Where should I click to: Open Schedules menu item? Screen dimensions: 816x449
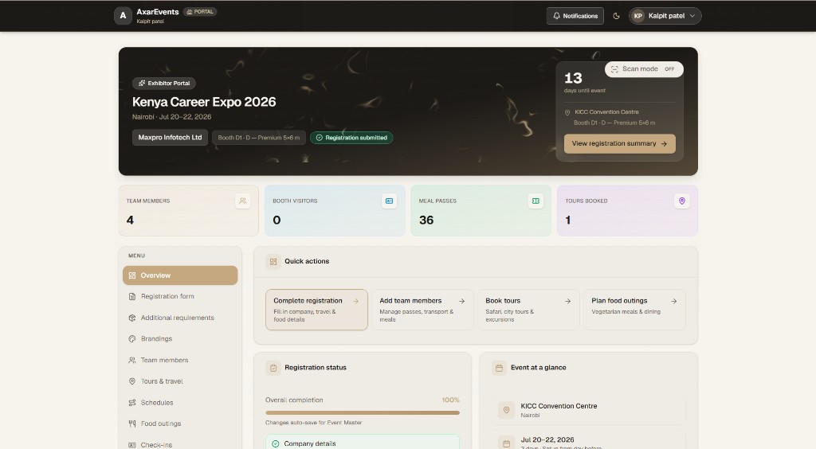(x=180, y=403)
